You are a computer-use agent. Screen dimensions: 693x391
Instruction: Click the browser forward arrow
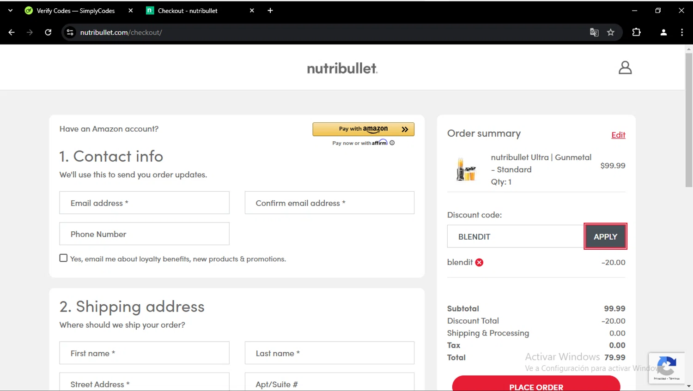pyautogui.click(x=30, y=32)
